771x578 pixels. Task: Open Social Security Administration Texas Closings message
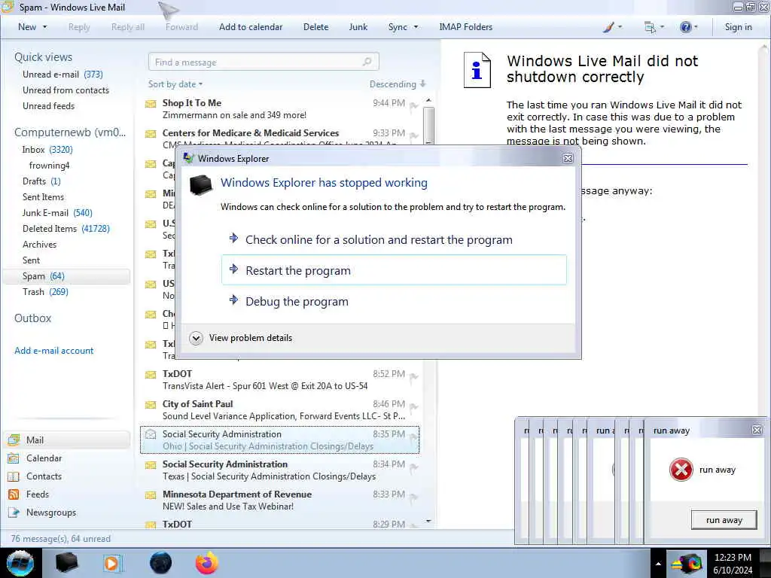click(279, 470)
